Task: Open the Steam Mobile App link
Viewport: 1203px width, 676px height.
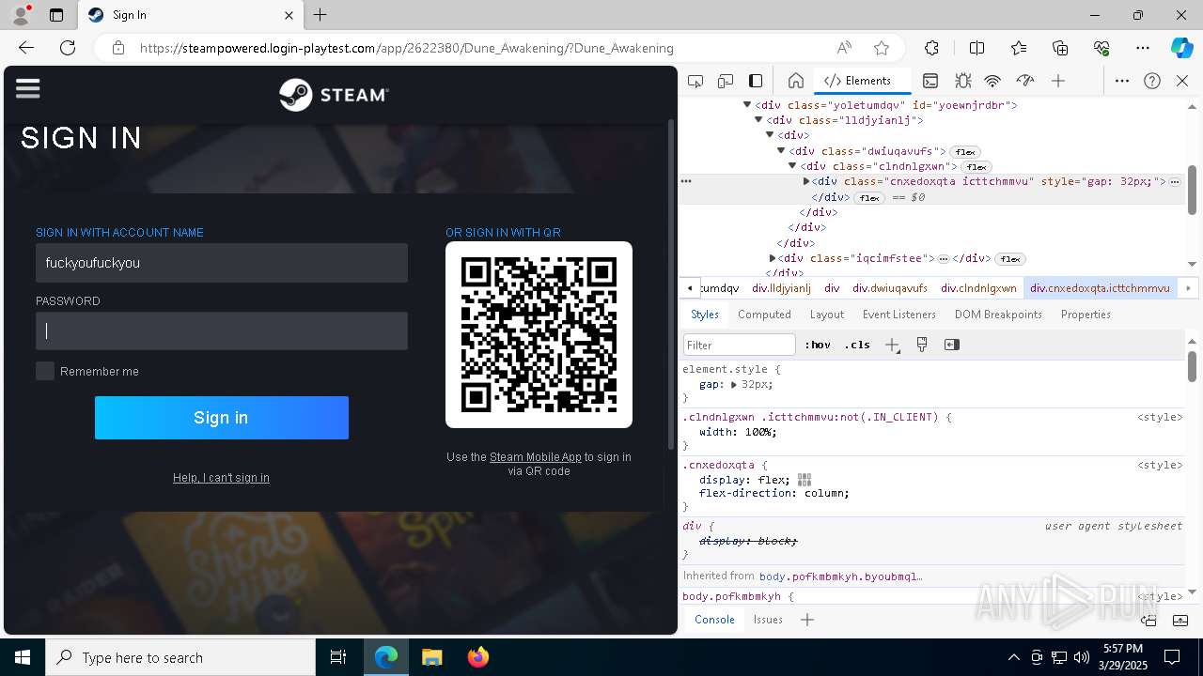Action: [536, 457]
